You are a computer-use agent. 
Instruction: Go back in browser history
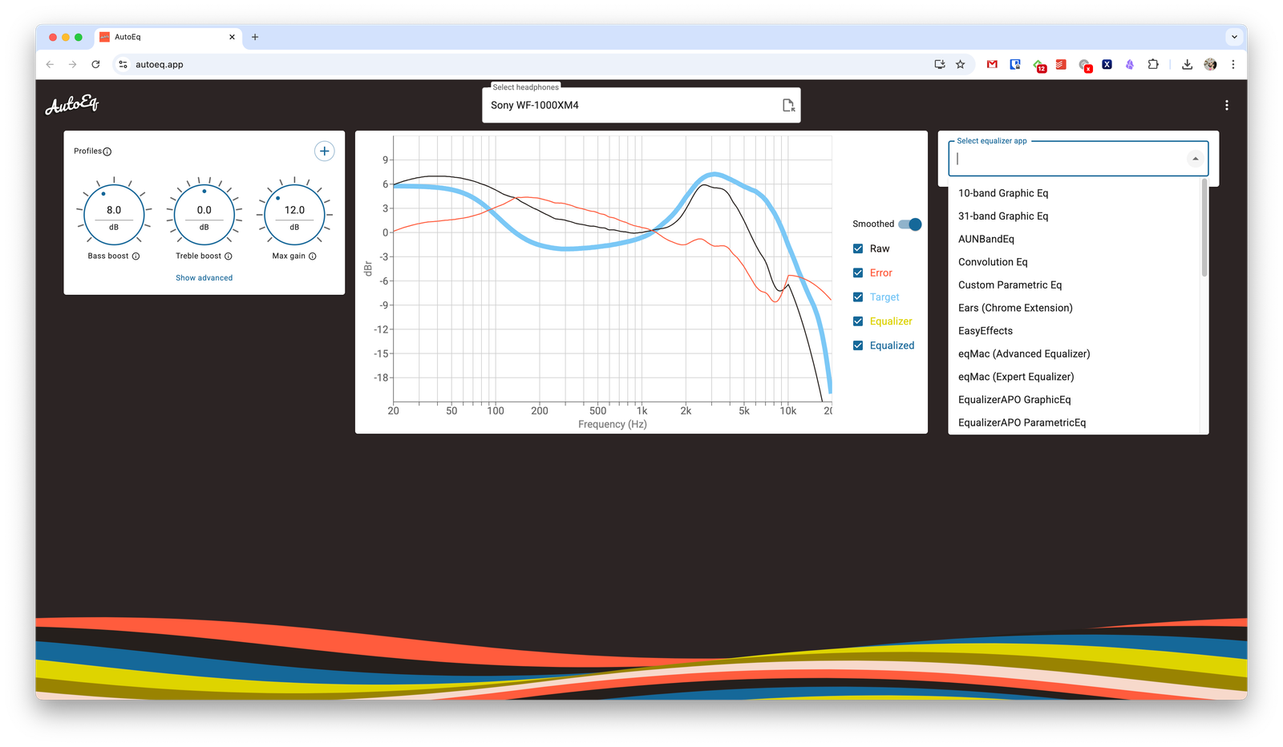point(50,64)
